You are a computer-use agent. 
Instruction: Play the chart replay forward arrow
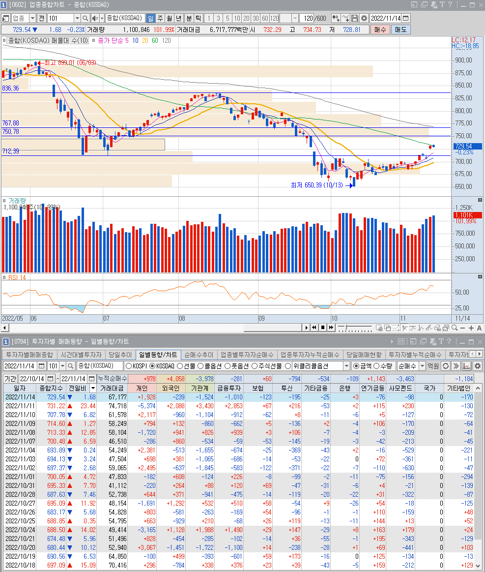pyautogui.click(x=306, y=328)
